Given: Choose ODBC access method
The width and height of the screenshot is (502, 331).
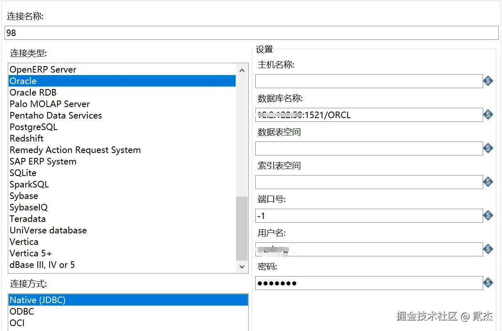Looking at the screenshot, I should coord(128,312).
